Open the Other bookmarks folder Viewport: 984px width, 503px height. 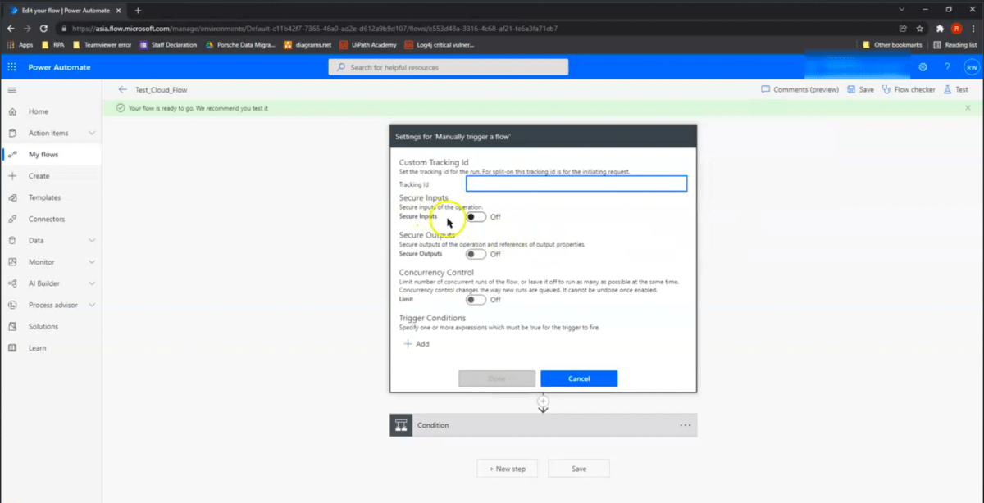tap(892, 45)
